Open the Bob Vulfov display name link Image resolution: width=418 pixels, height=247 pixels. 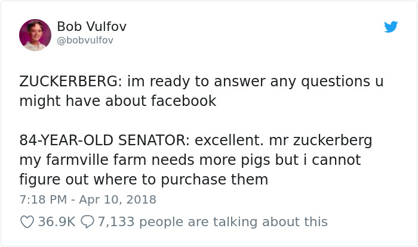point(92,27)
